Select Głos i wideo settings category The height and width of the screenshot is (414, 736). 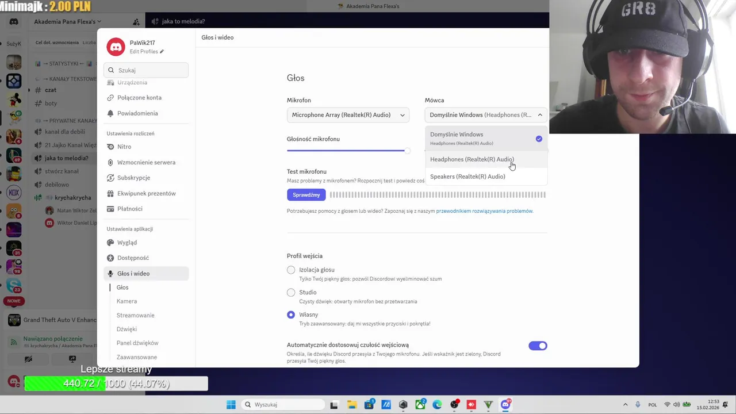click(x=146, y=274)
